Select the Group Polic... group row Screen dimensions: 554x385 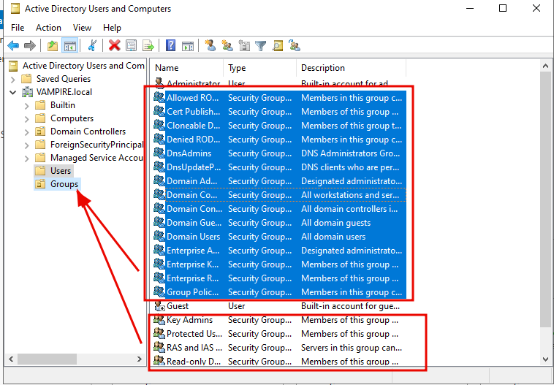280,292
